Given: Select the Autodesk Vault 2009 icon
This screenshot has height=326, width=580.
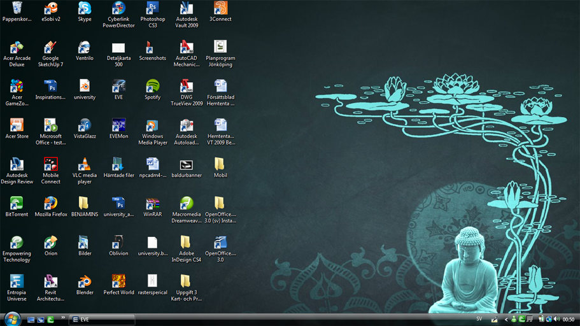Looking at the screenshot, I should 186,9.
